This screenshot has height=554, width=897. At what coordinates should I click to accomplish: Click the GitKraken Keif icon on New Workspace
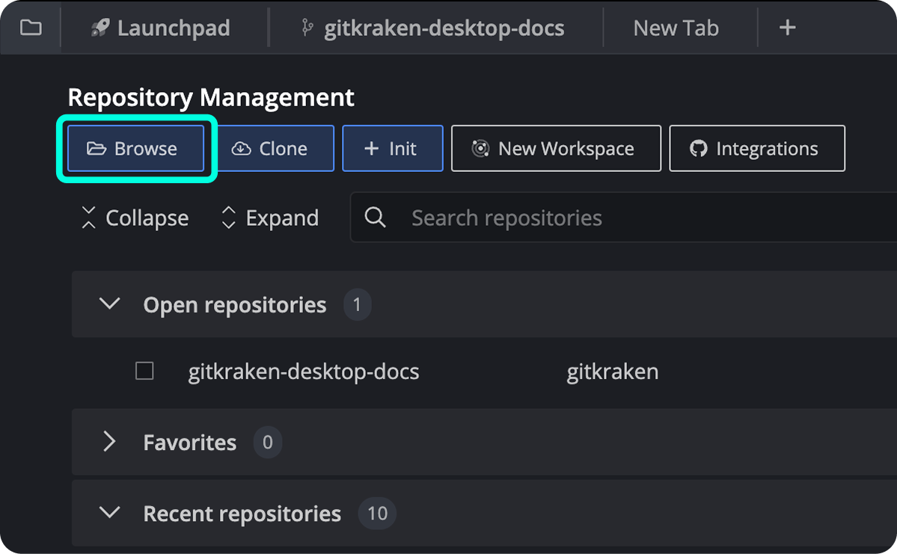pos(480,148)
